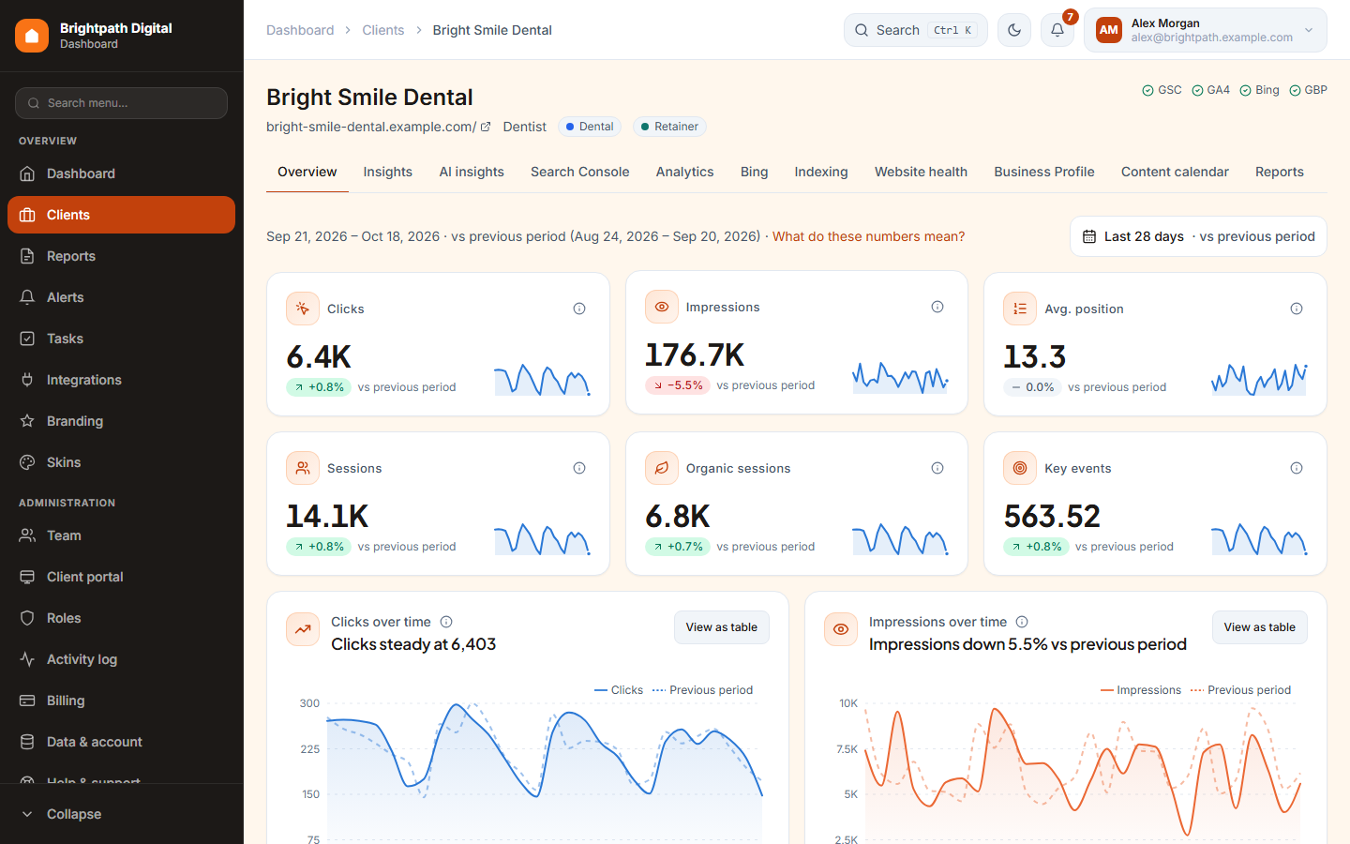Screen dimensions: 1350x844
Task: Switch to the Insights tab
Action: coord(388,172)
